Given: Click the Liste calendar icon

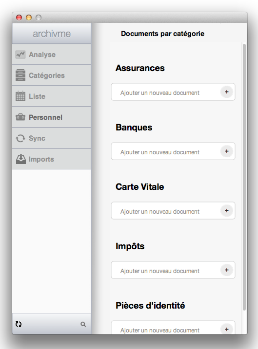Looking at the screenshot, I should tap(20, 96).
